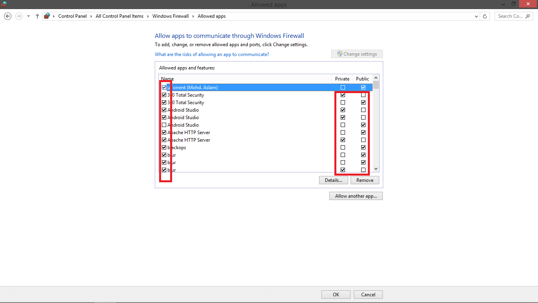Navigate to Windows Firewall breadcrumb
Viewport: 538px width, 303px height.
[x=170, y=16]
